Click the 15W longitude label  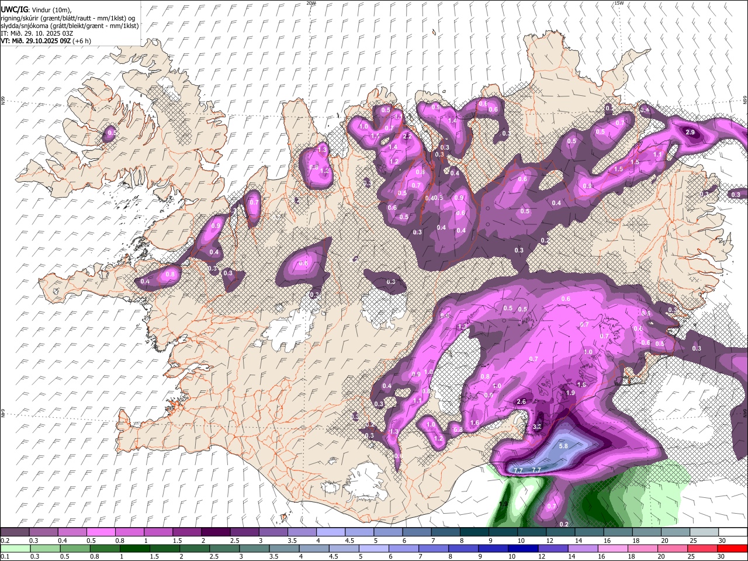[x=619, y=3]
